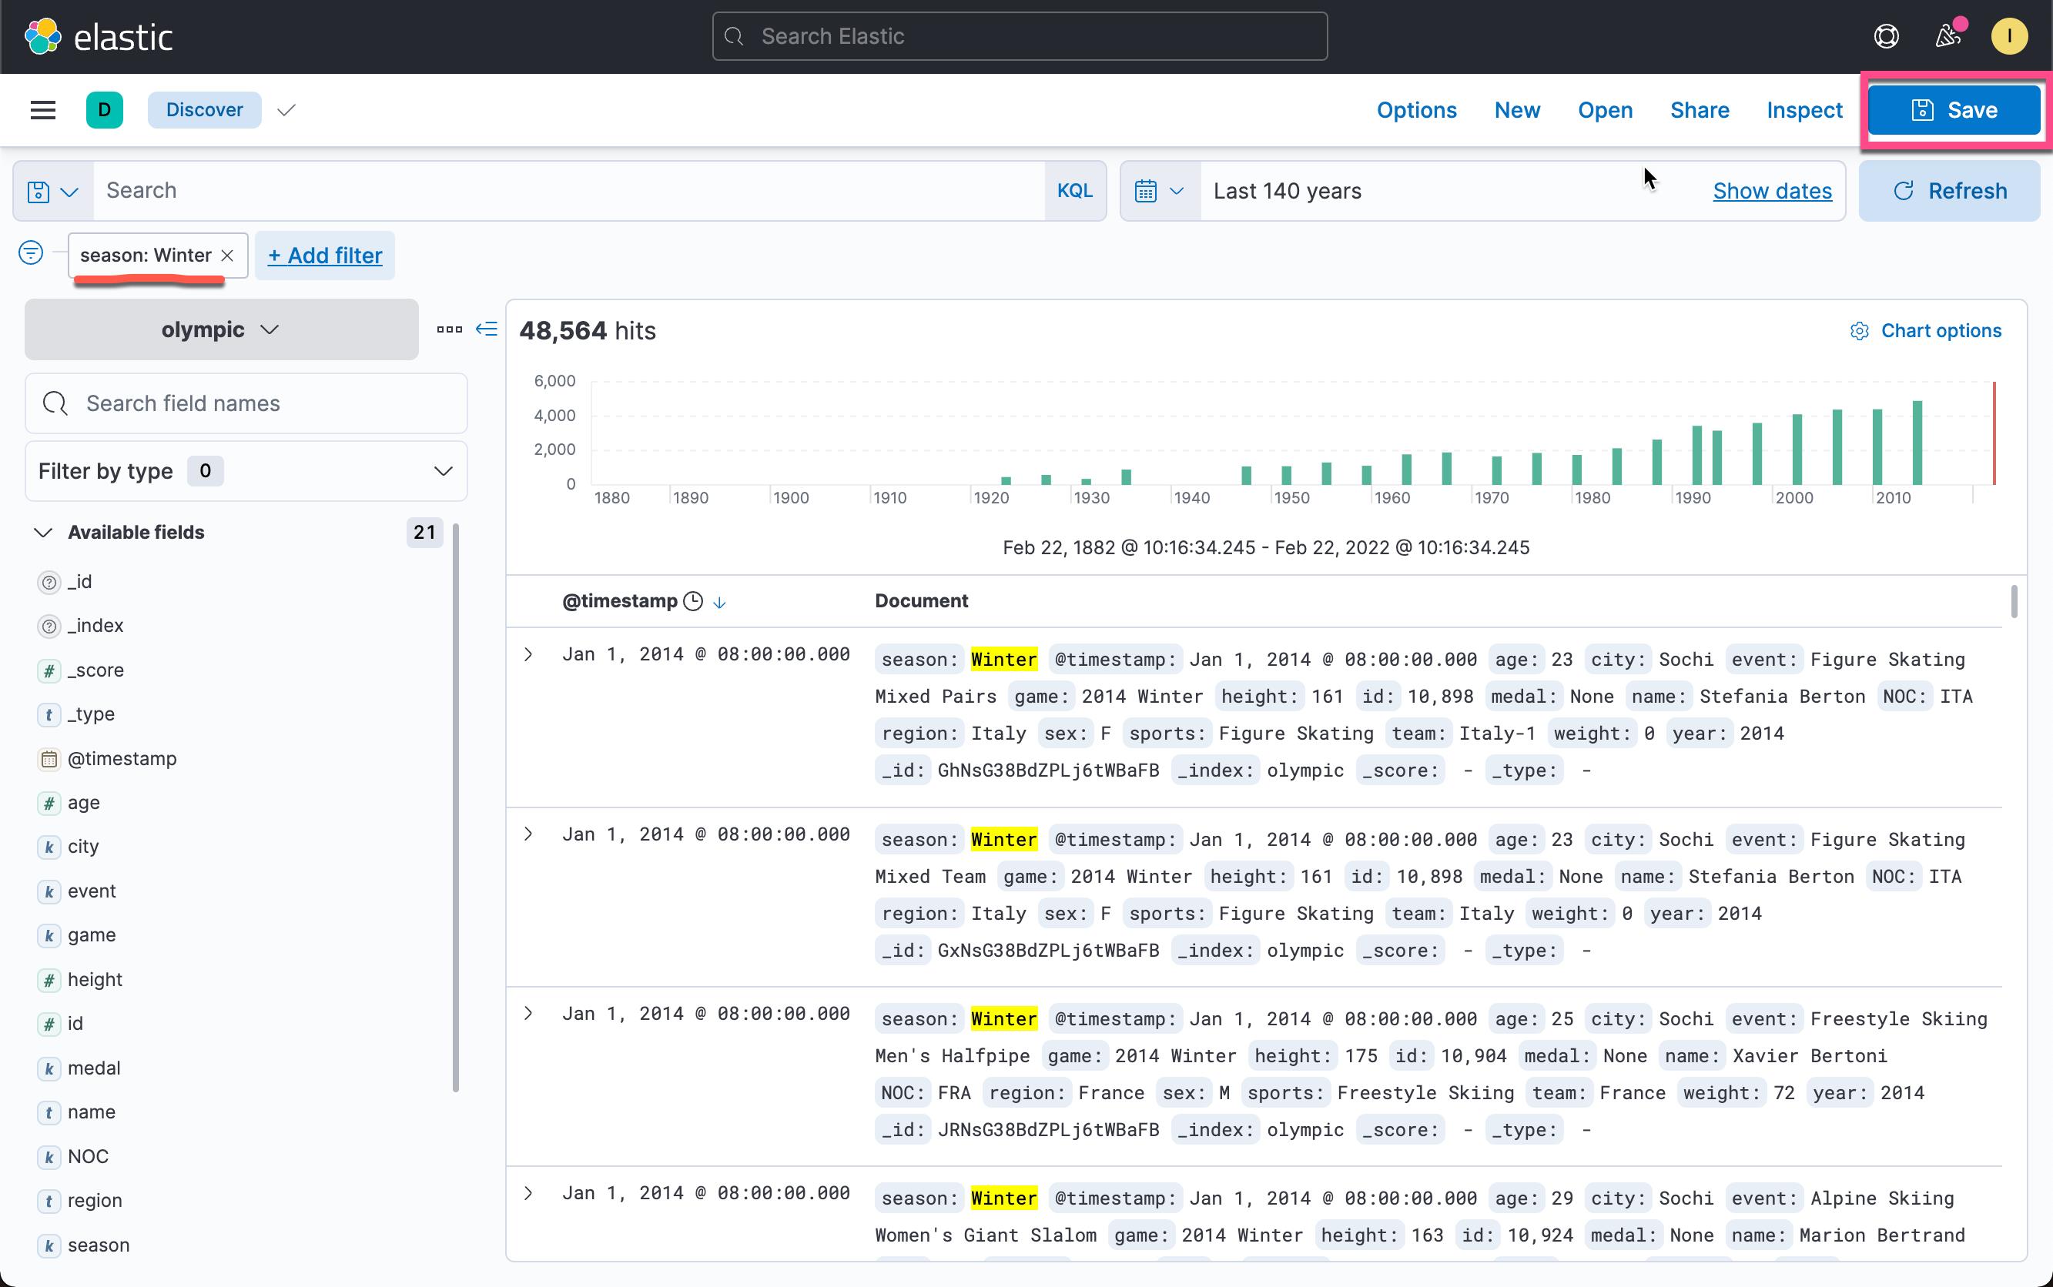Select the region field
The height and width of the screenshot is (1287, 2053).
point(95,1201)
